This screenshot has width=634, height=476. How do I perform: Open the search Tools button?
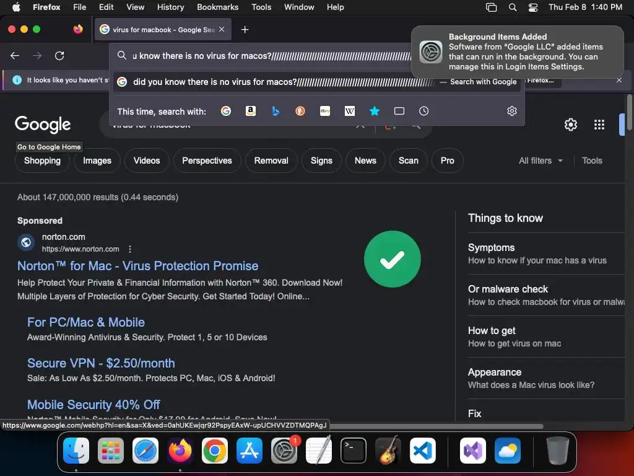tap(592, 161)
